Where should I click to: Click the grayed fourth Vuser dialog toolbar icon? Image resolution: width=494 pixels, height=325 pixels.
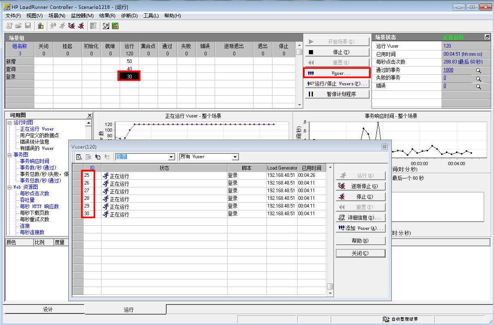pos(107,157)
